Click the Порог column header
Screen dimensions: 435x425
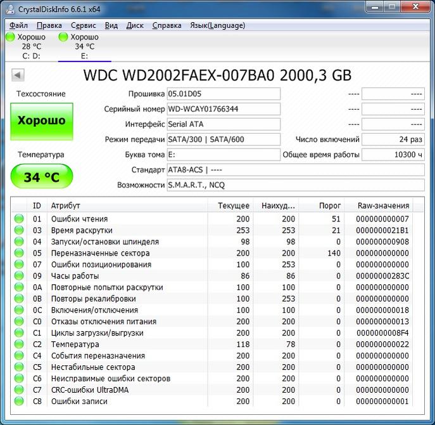[x=321, y=206]
